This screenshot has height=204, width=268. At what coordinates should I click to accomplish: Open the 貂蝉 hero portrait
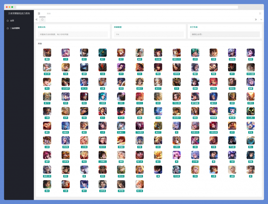tap(195, 82)
